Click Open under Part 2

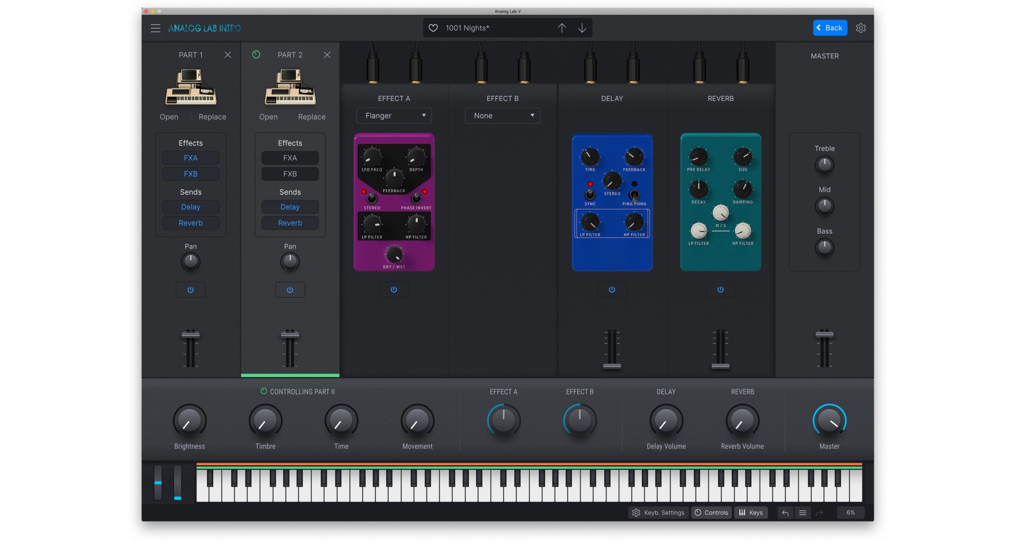tap(268, 117)
